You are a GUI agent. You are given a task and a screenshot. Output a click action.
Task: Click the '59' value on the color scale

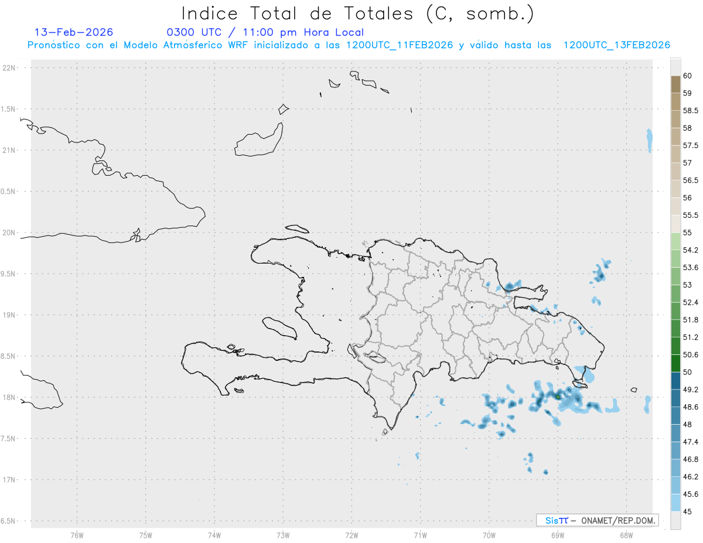[688, 93]
